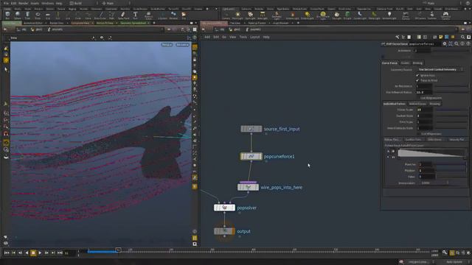Click the Follow Scale slider
The image size is (472, 265).
click(x=451, y=110)
